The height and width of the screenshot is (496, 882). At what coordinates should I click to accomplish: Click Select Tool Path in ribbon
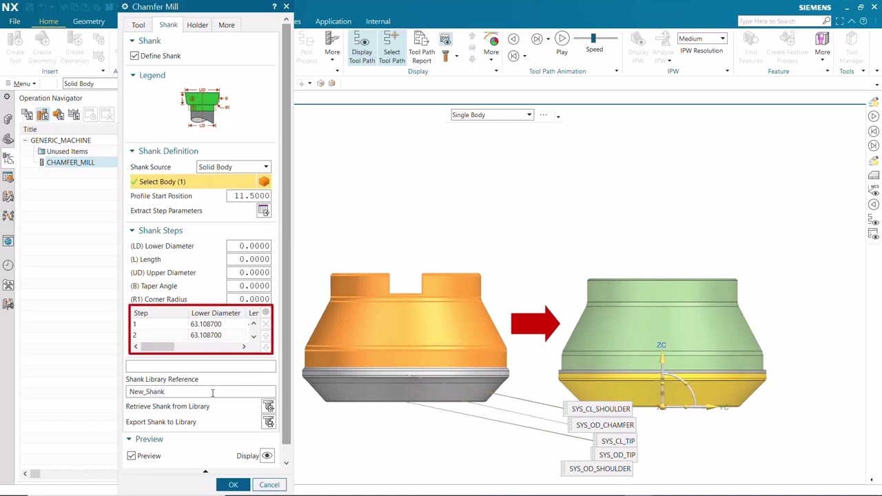391,48
